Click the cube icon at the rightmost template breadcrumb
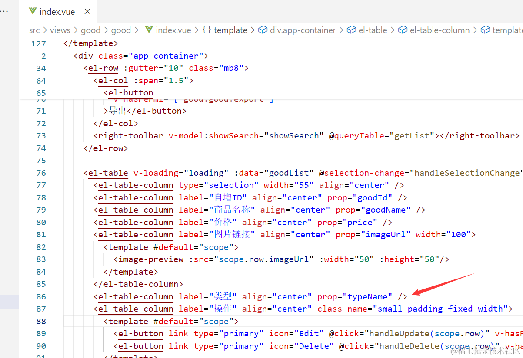This screenshot has width=523, height=358. pos(485,30)
